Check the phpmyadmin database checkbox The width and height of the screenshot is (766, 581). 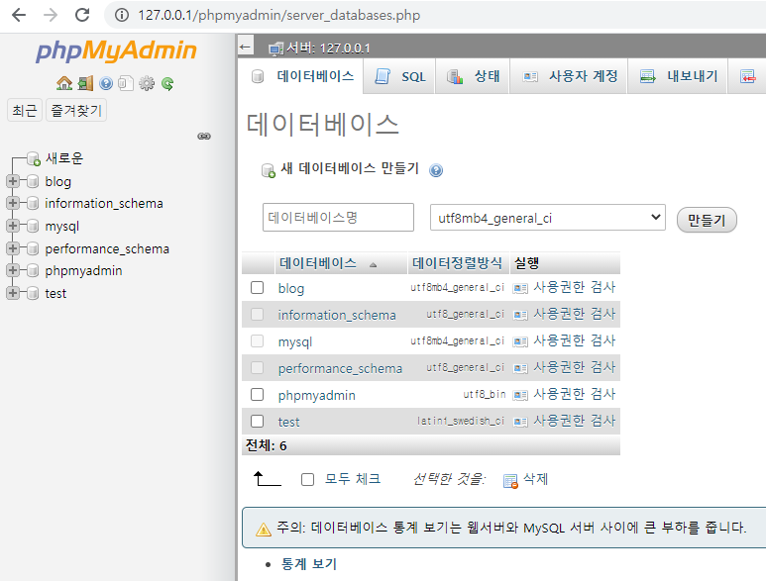tap(257, 394)
